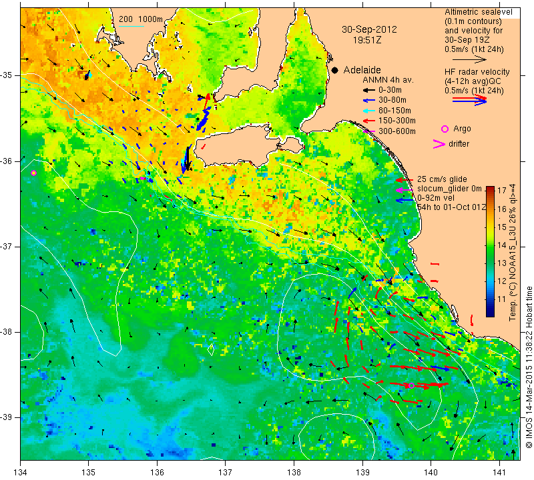
Task: Click the longitude axis label 138
Action: pyautogui.click(x=294, y=473)
